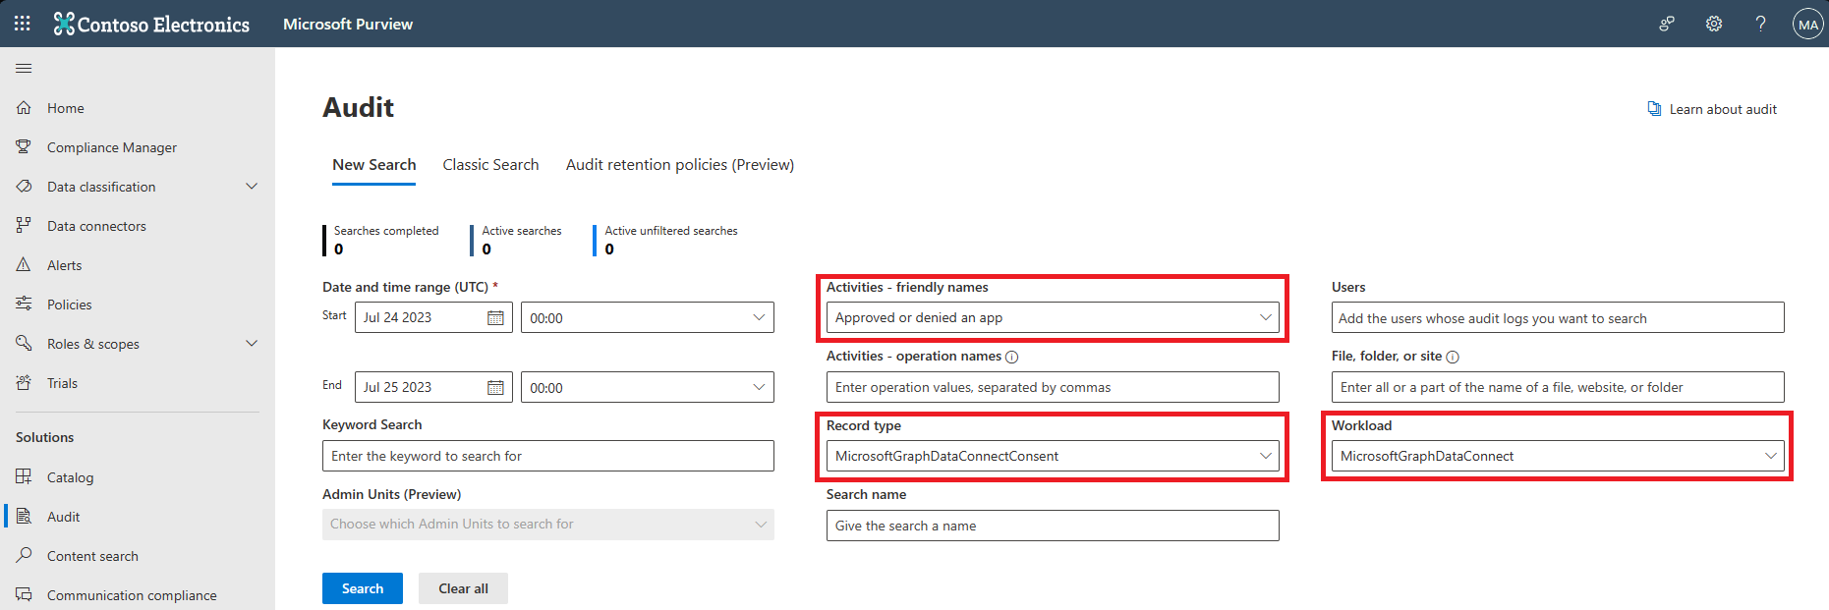1829x610 pixels.
Task: Click the Data classification tag icon
Action: [24, 187]
